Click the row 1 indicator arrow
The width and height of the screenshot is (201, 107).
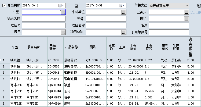[x=1, y=60]
